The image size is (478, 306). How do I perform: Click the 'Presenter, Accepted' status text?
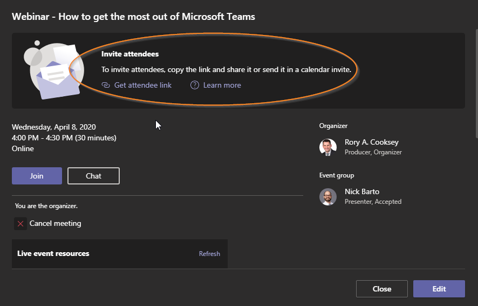coord(373,202)
